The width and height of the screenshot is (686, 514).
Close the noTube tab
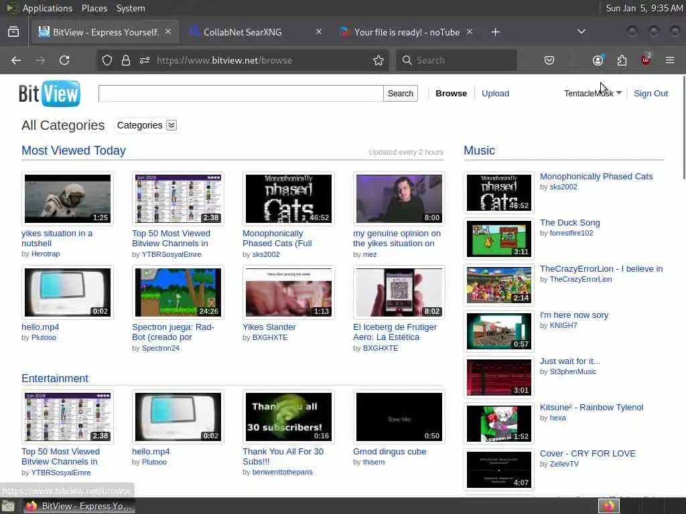pos(470,32)
